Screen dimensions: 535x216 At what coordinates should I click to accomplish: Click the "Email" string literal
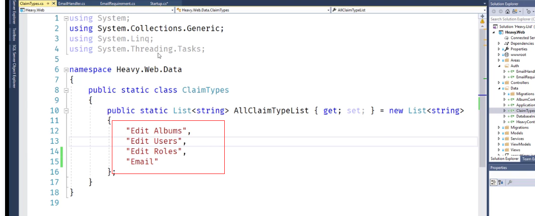(142, 161)
